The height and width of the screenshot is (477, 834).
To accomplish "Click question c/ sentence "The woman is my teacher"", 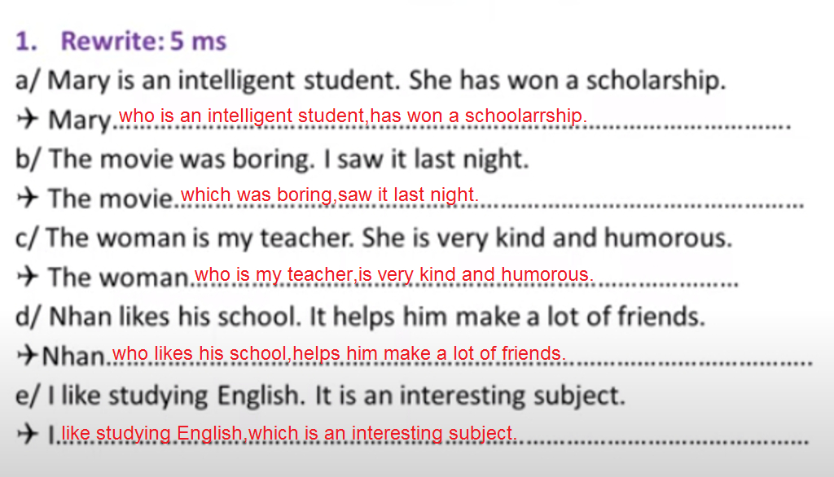I will [374, 238].
